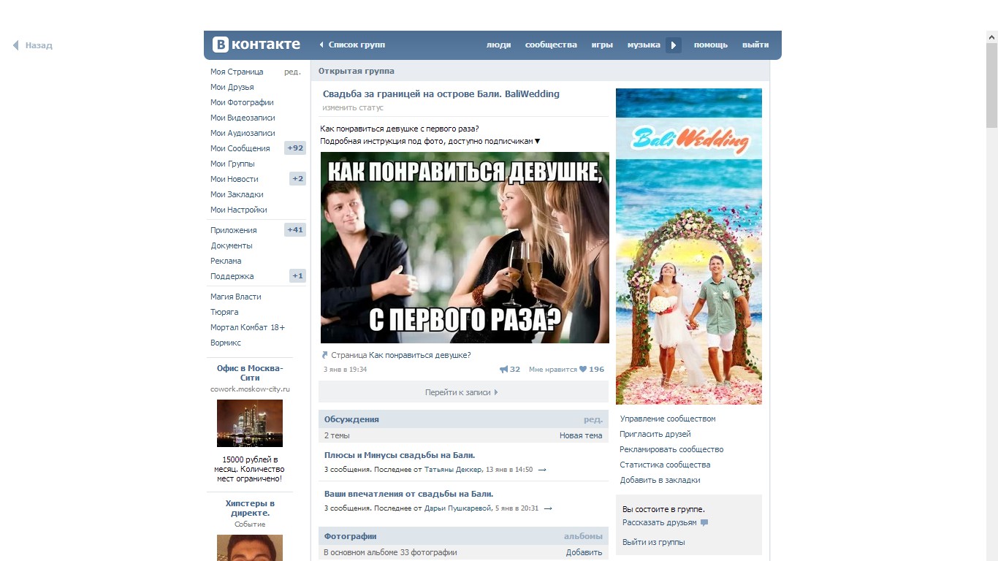
Task: Click the Moscow City office ad thumbnail
Action: coord(250,423)
